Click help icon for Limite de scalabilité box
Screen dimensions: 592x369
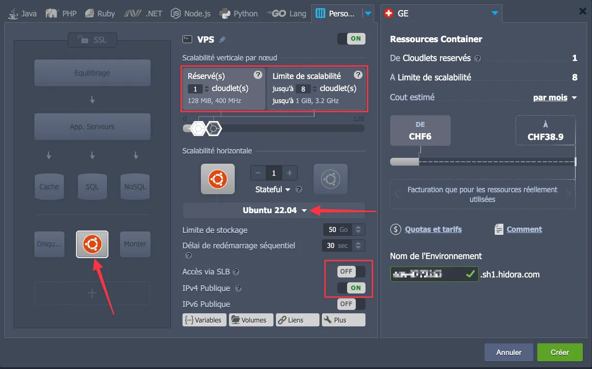point(358,75)
